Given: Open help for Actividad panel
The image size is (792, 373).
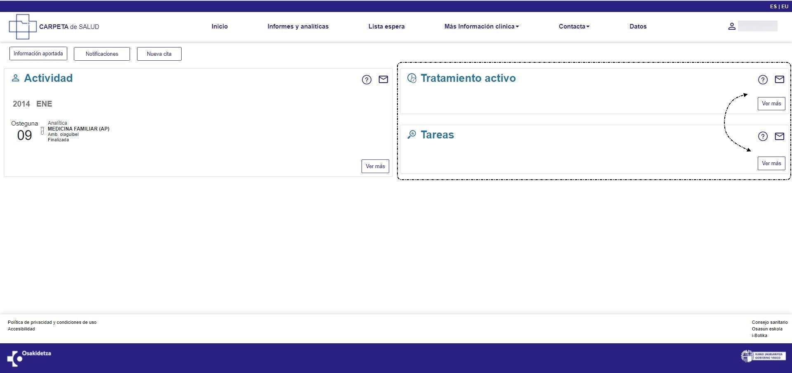Looking at the screenshot, I should tap(366, 80).
